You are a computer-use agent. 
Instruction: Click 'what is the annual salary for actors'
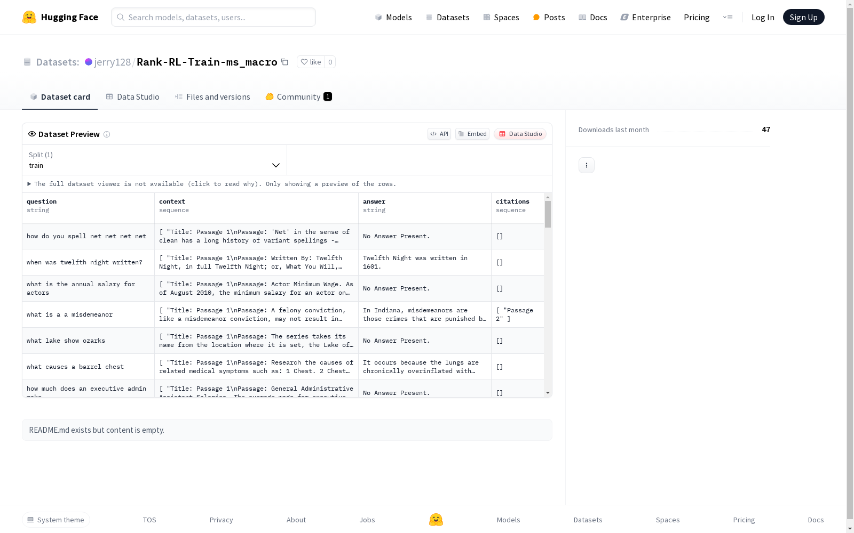pos(89,288)
